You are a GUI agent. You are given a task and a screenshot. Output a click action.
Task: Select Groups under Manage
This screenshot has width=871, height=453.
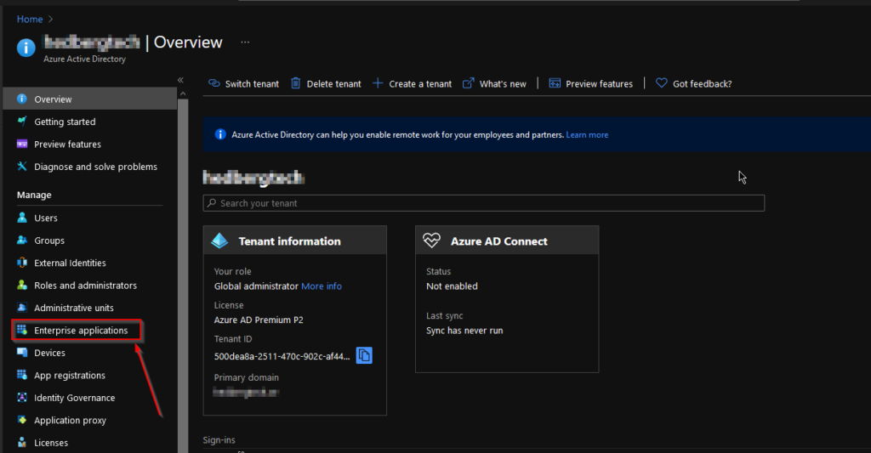pyautogui.click(x=90, y=241)
